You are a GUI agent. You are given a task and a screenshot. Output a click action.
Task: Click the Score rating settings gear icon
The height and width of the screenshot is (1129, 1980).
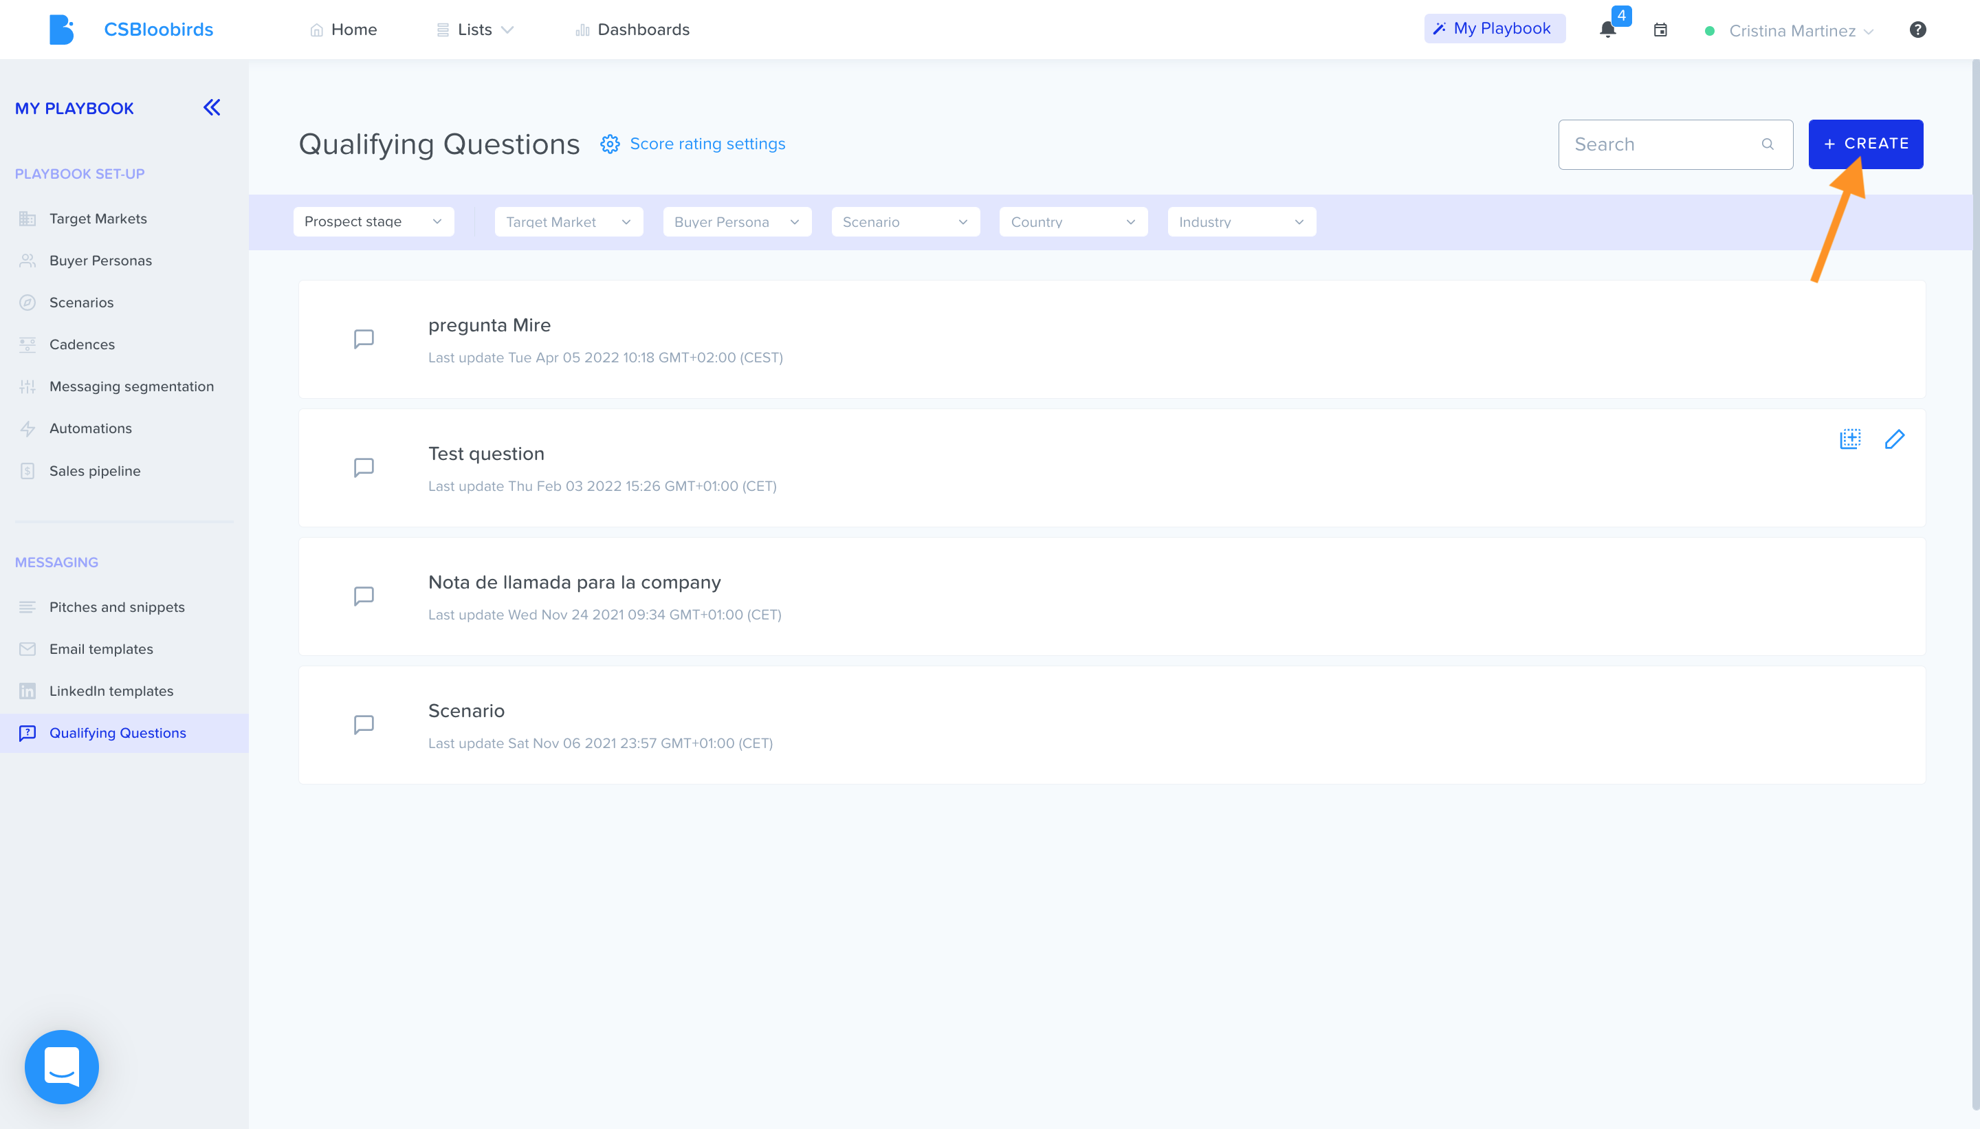[610, 144]
